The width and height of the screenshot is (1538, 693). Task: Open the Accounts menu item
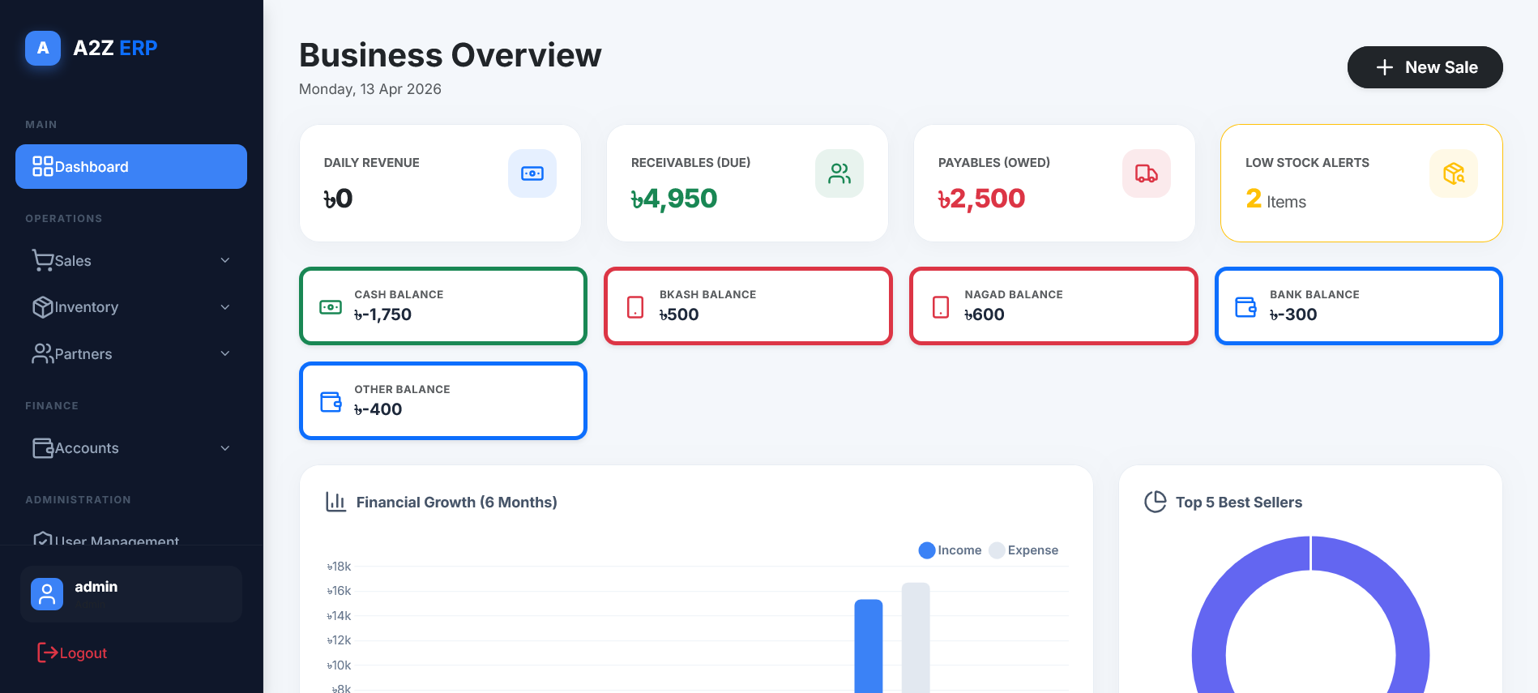131,448
